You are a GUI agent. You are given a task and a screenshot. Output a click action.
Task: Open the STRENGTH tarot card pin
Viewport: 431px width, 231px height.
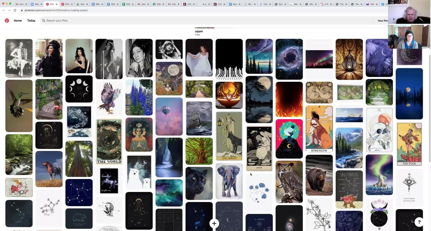point(319,129)
